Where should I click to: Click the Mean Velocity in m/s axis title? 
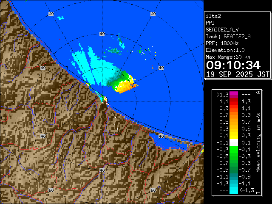pos(258,142)
